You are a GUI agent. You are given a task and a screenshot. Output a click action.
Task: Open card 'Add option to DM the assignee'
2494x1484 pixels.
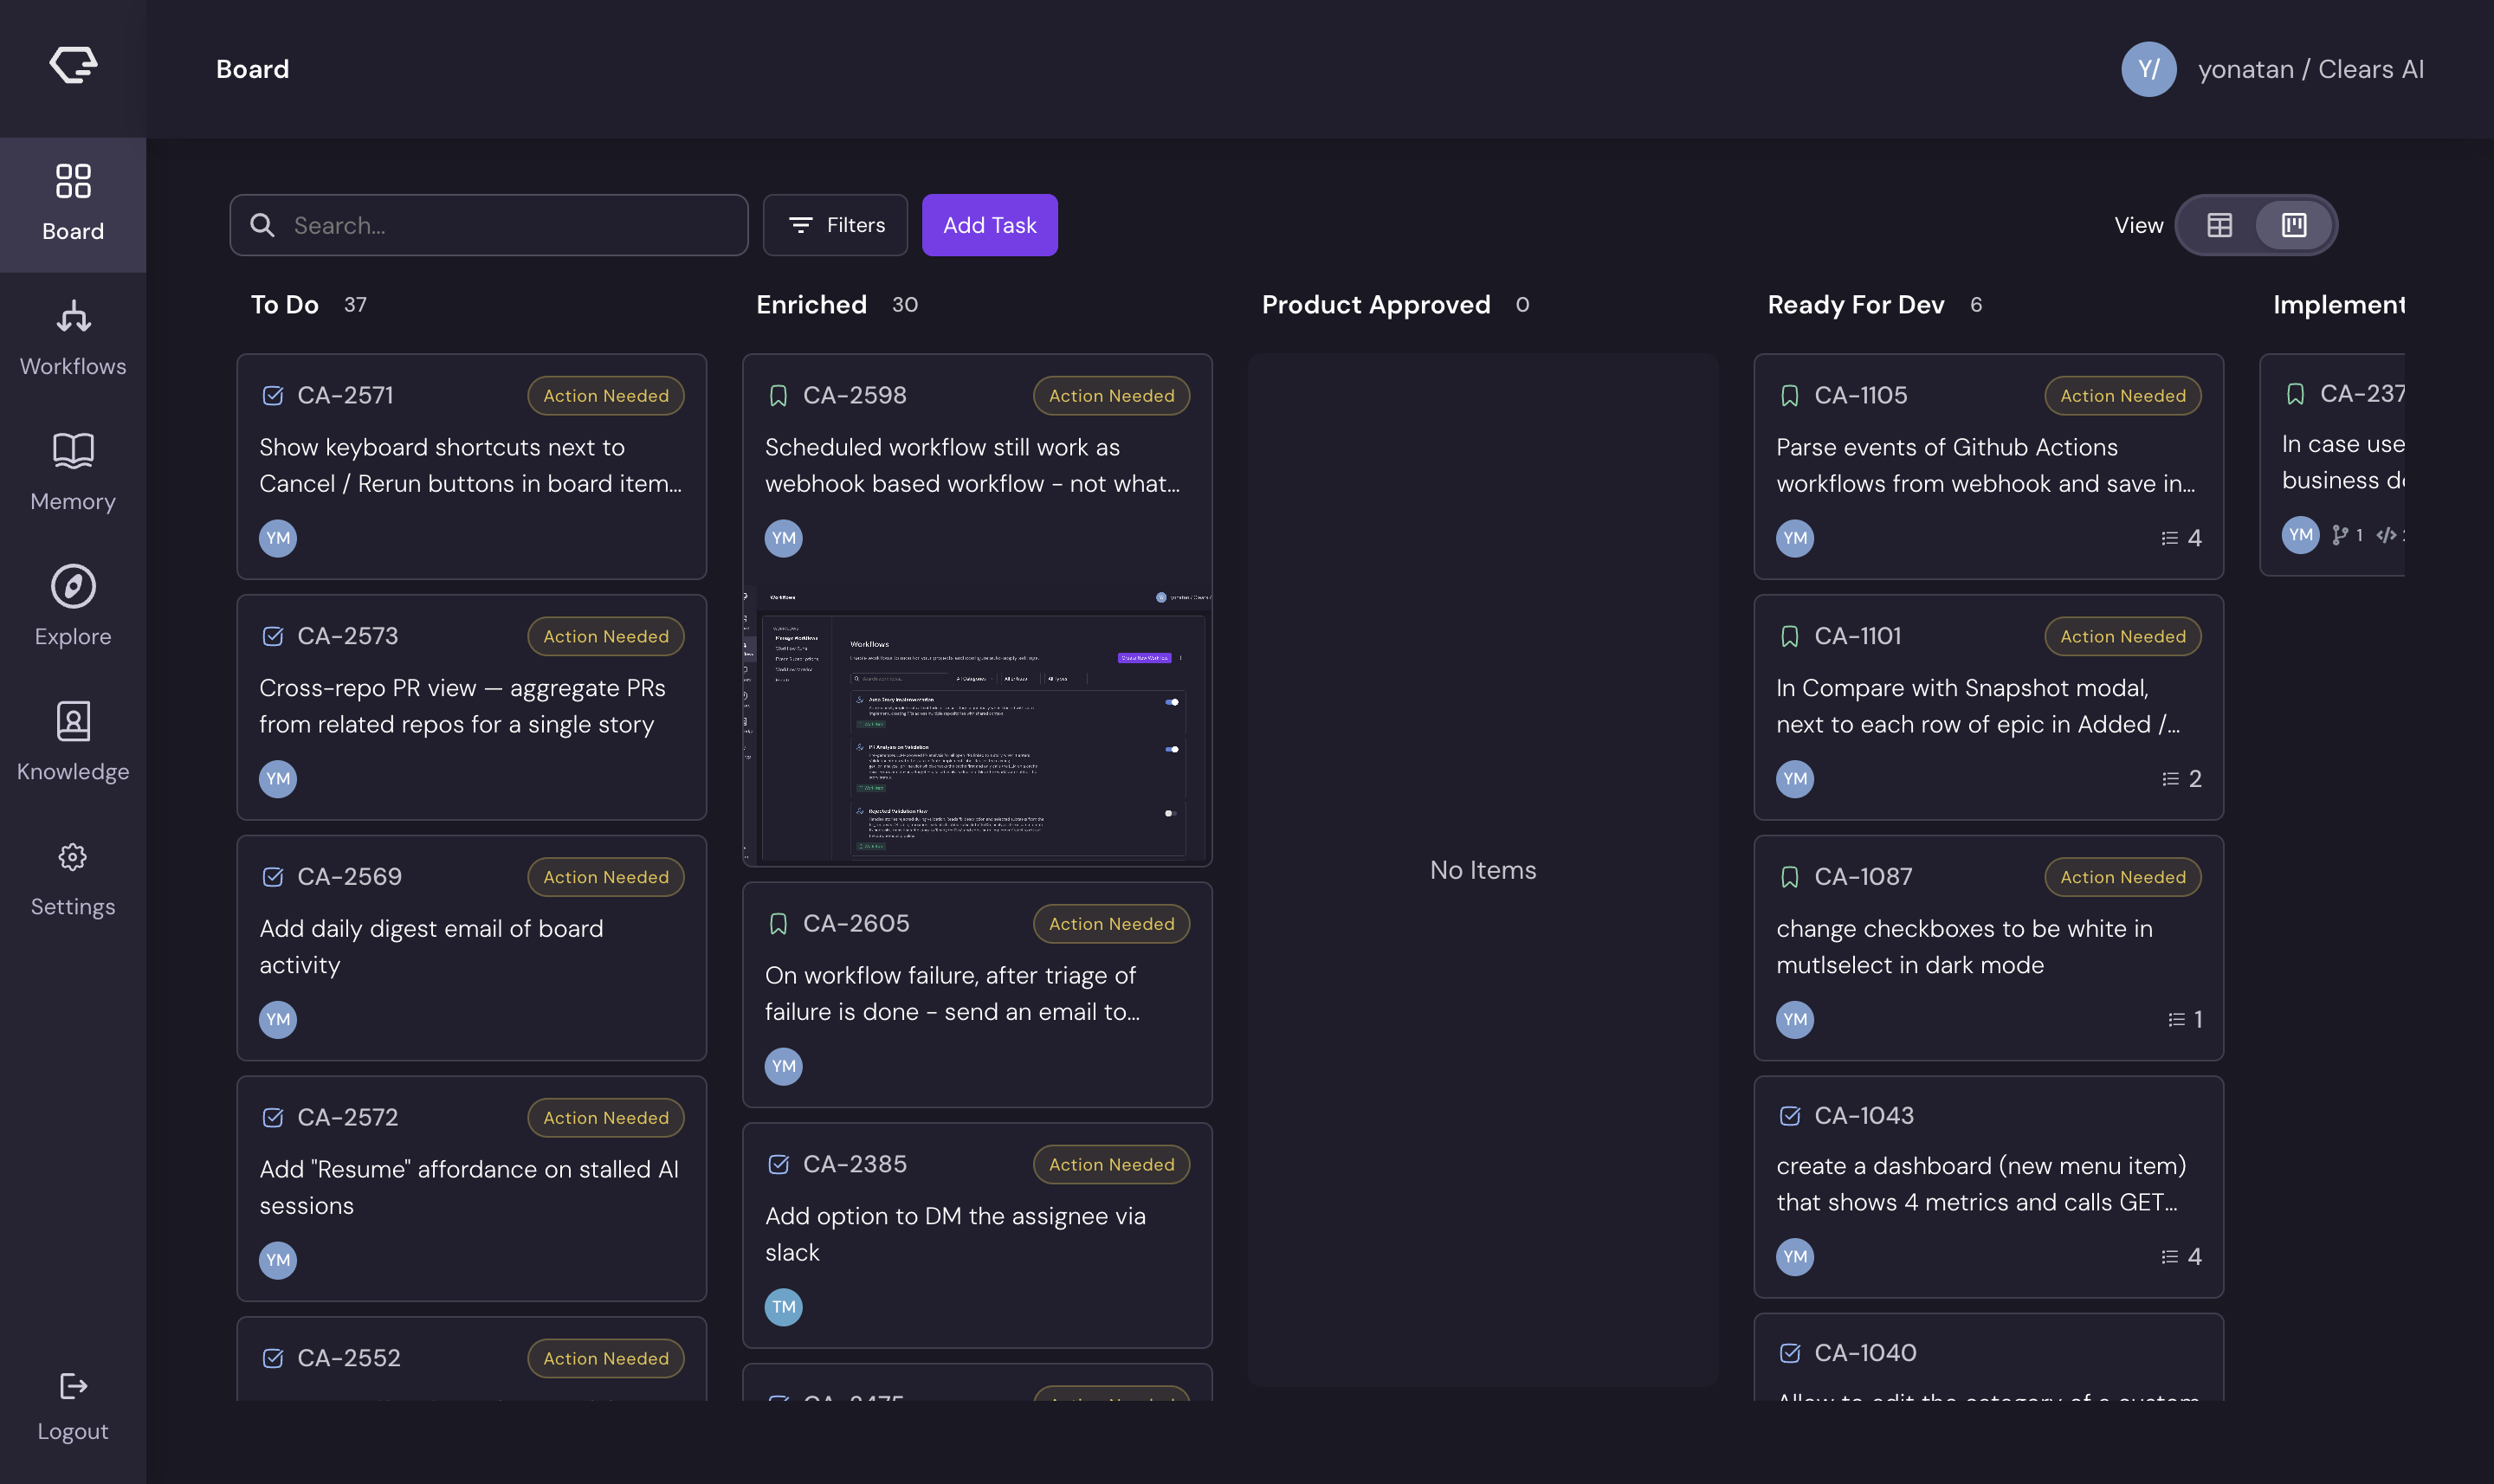click(x=977, y=1235)
